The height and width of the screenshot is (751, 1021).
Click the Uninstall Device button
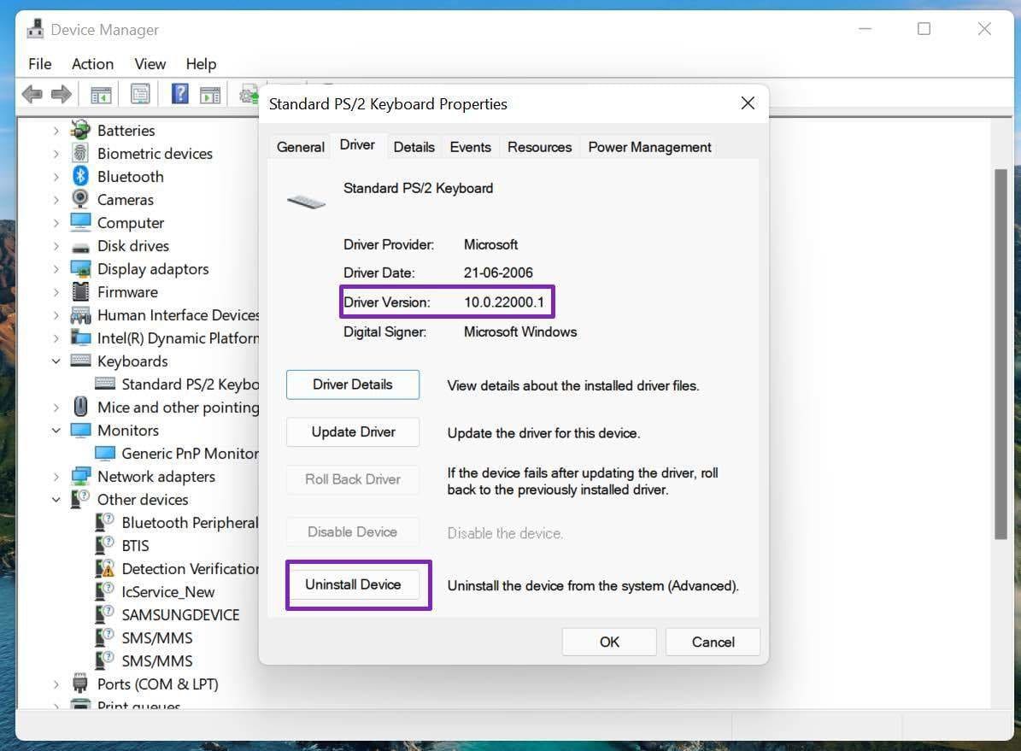click(x=352, y=584)
